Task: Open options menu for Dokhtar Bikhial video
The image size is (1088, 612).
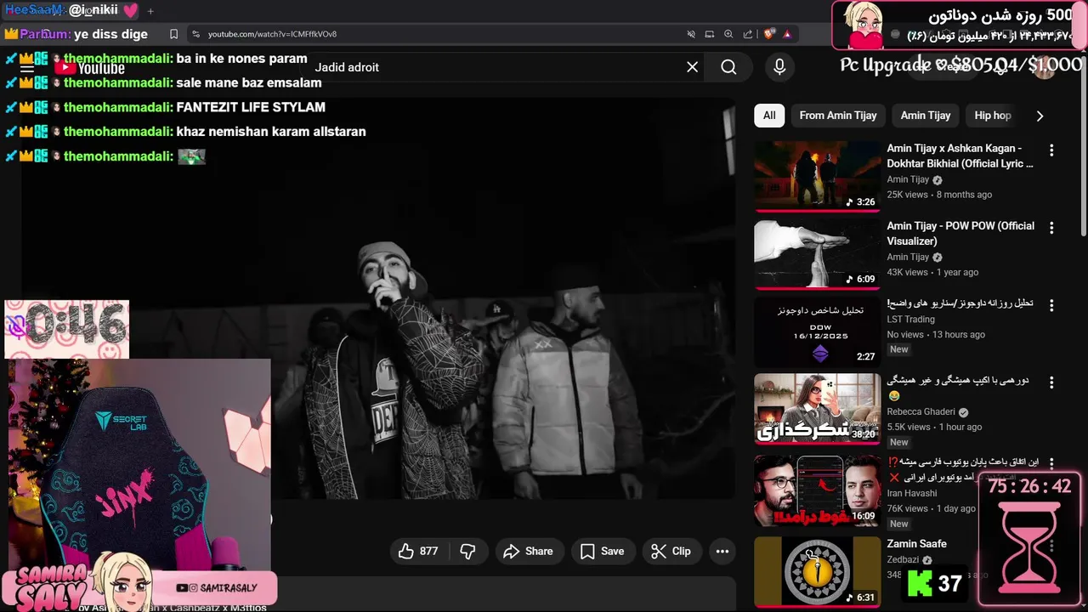Action: 1051,150
